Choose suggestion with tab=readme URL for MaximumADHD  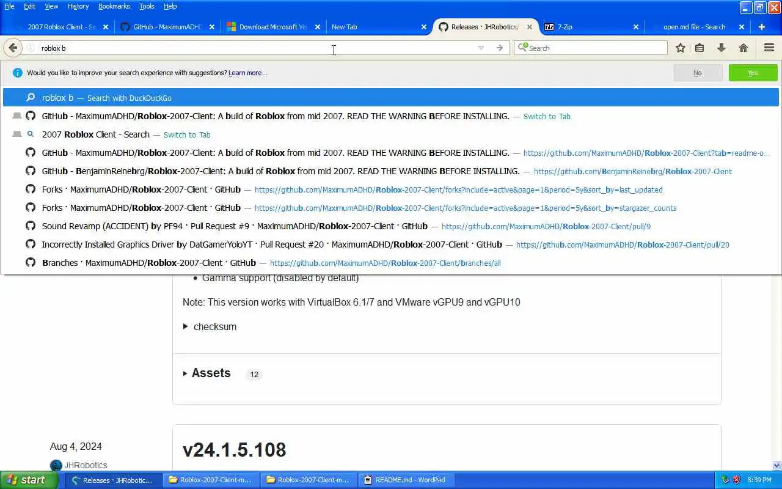coord(391,153)
